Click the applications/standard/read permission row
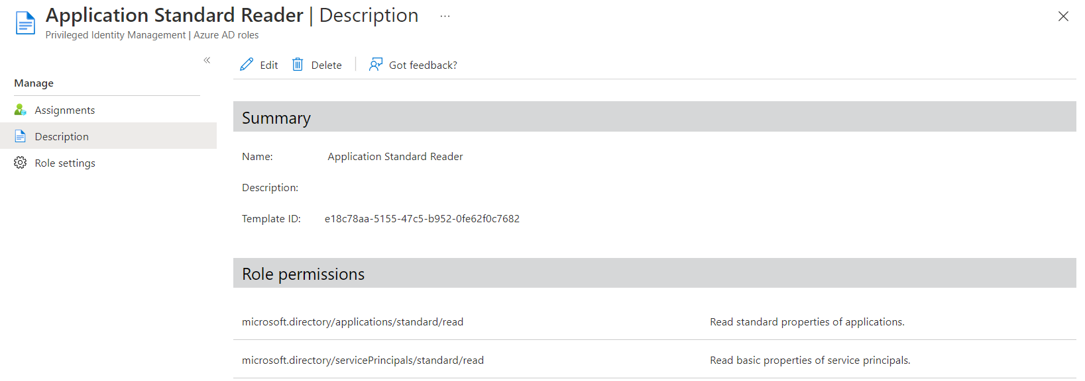Viewport: 1085px width, 381px height. click(x=655, y=321)
